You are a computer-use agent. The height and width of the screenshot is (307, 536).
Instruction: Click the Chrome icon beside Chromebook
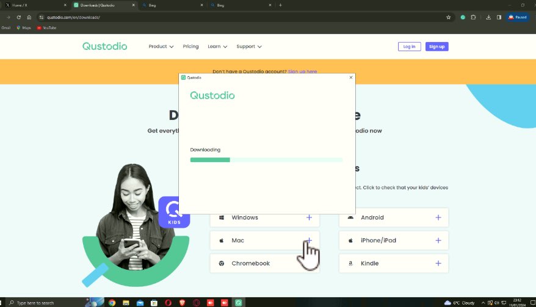tap(222, 263)
